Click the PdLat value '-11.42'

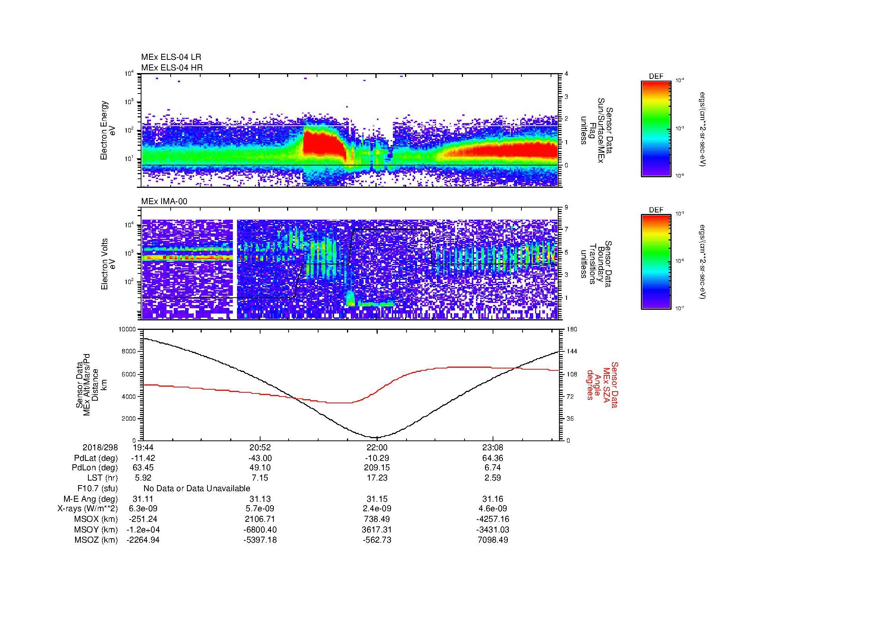pos(143,458)
